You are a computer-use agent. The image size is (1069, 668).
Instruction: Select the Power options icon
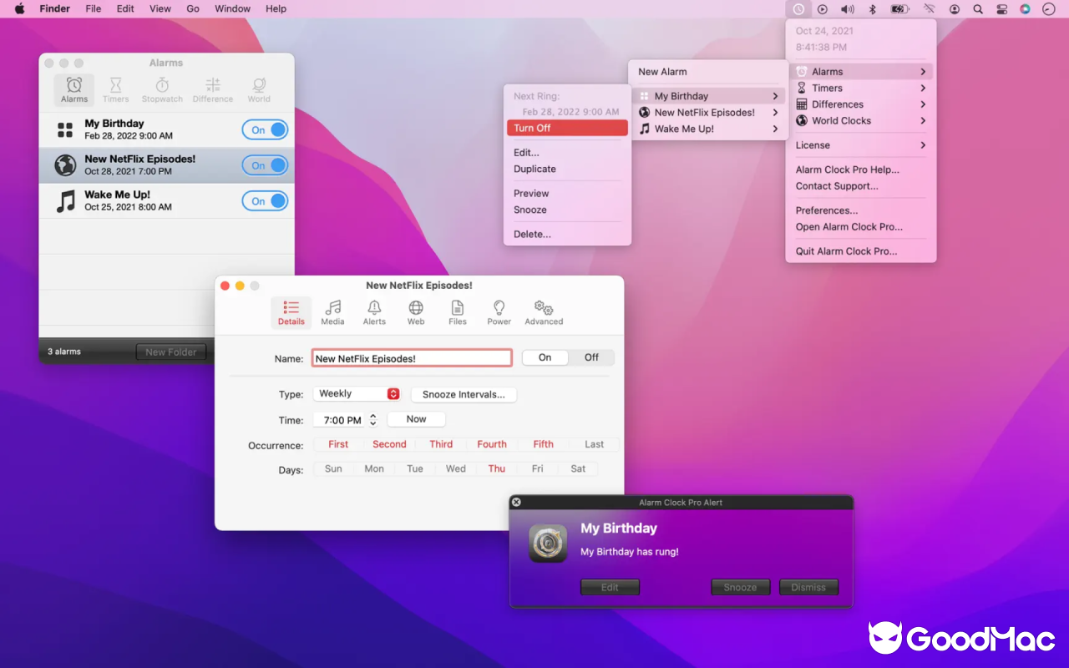[x=498, y=312]
